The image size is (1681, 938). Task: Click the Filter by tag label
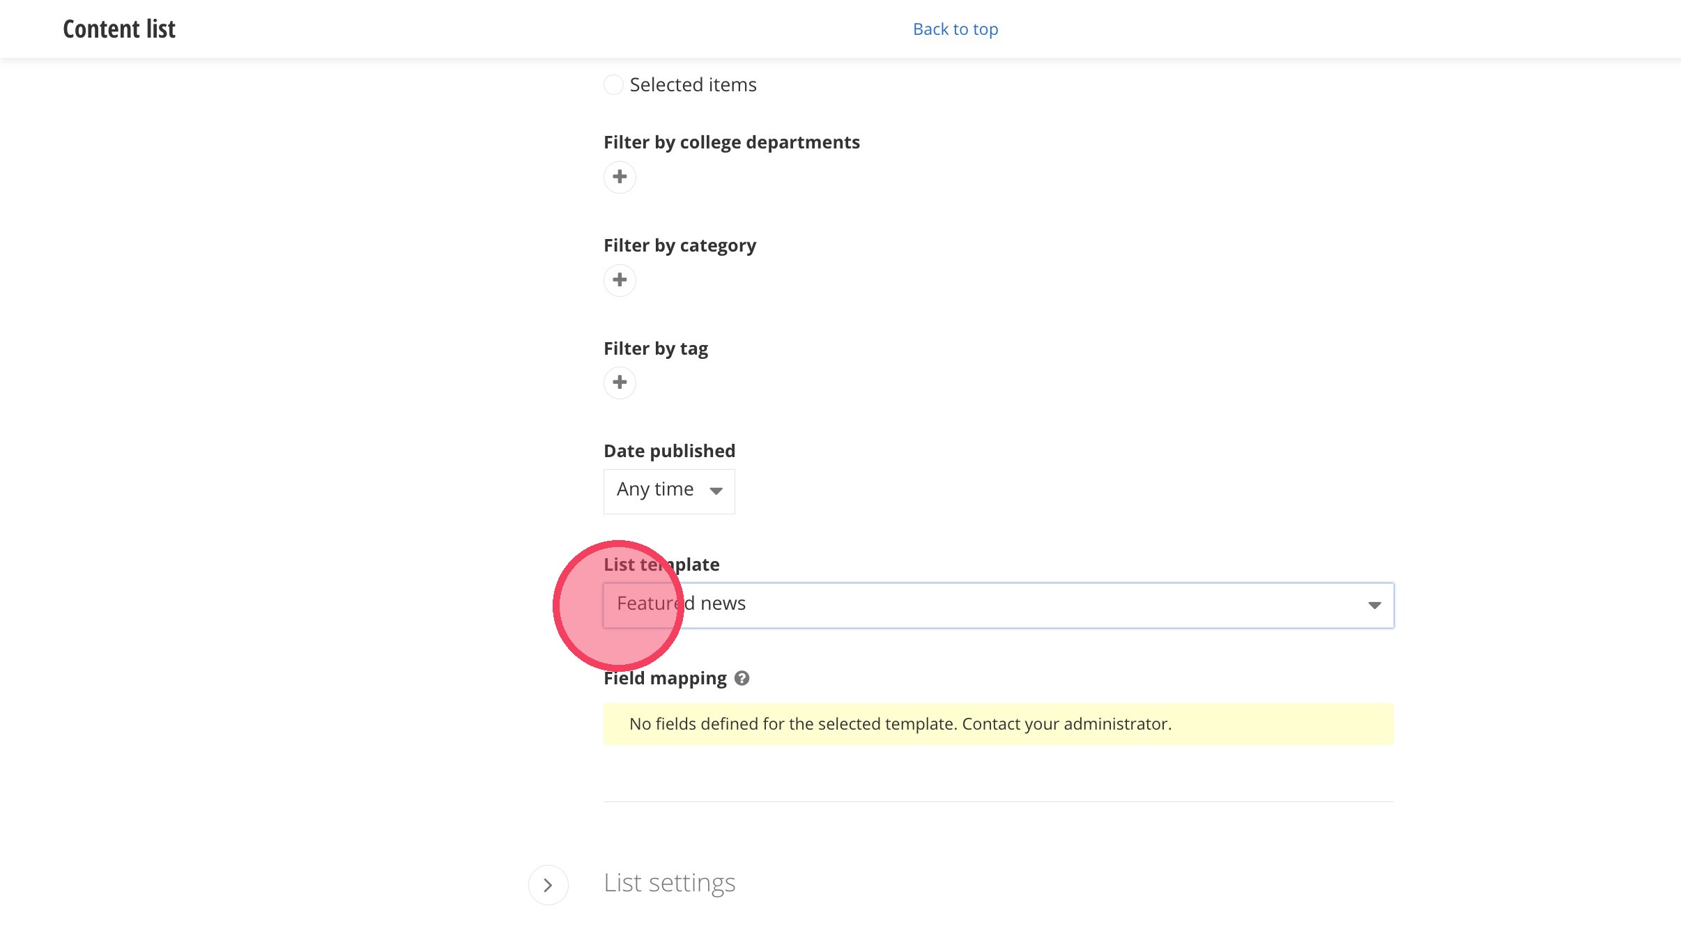coord(655,348)
